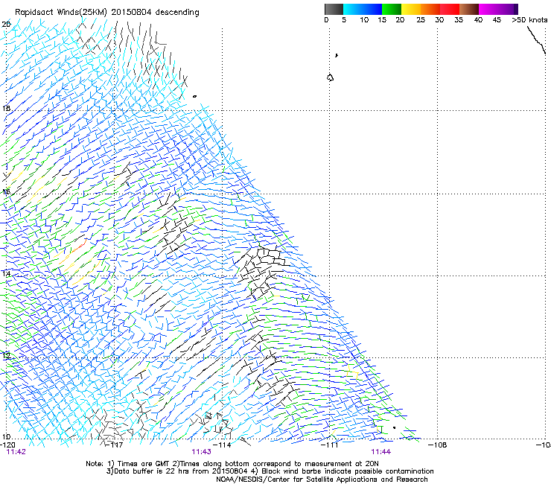Click the latitude label 12
This screenshot has height=484, width=551.
click(6, 355)
